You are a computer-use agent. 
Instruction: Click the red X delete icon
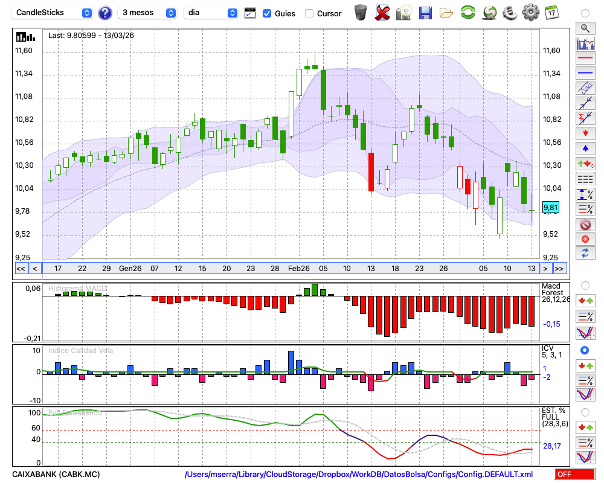(382, 13)
